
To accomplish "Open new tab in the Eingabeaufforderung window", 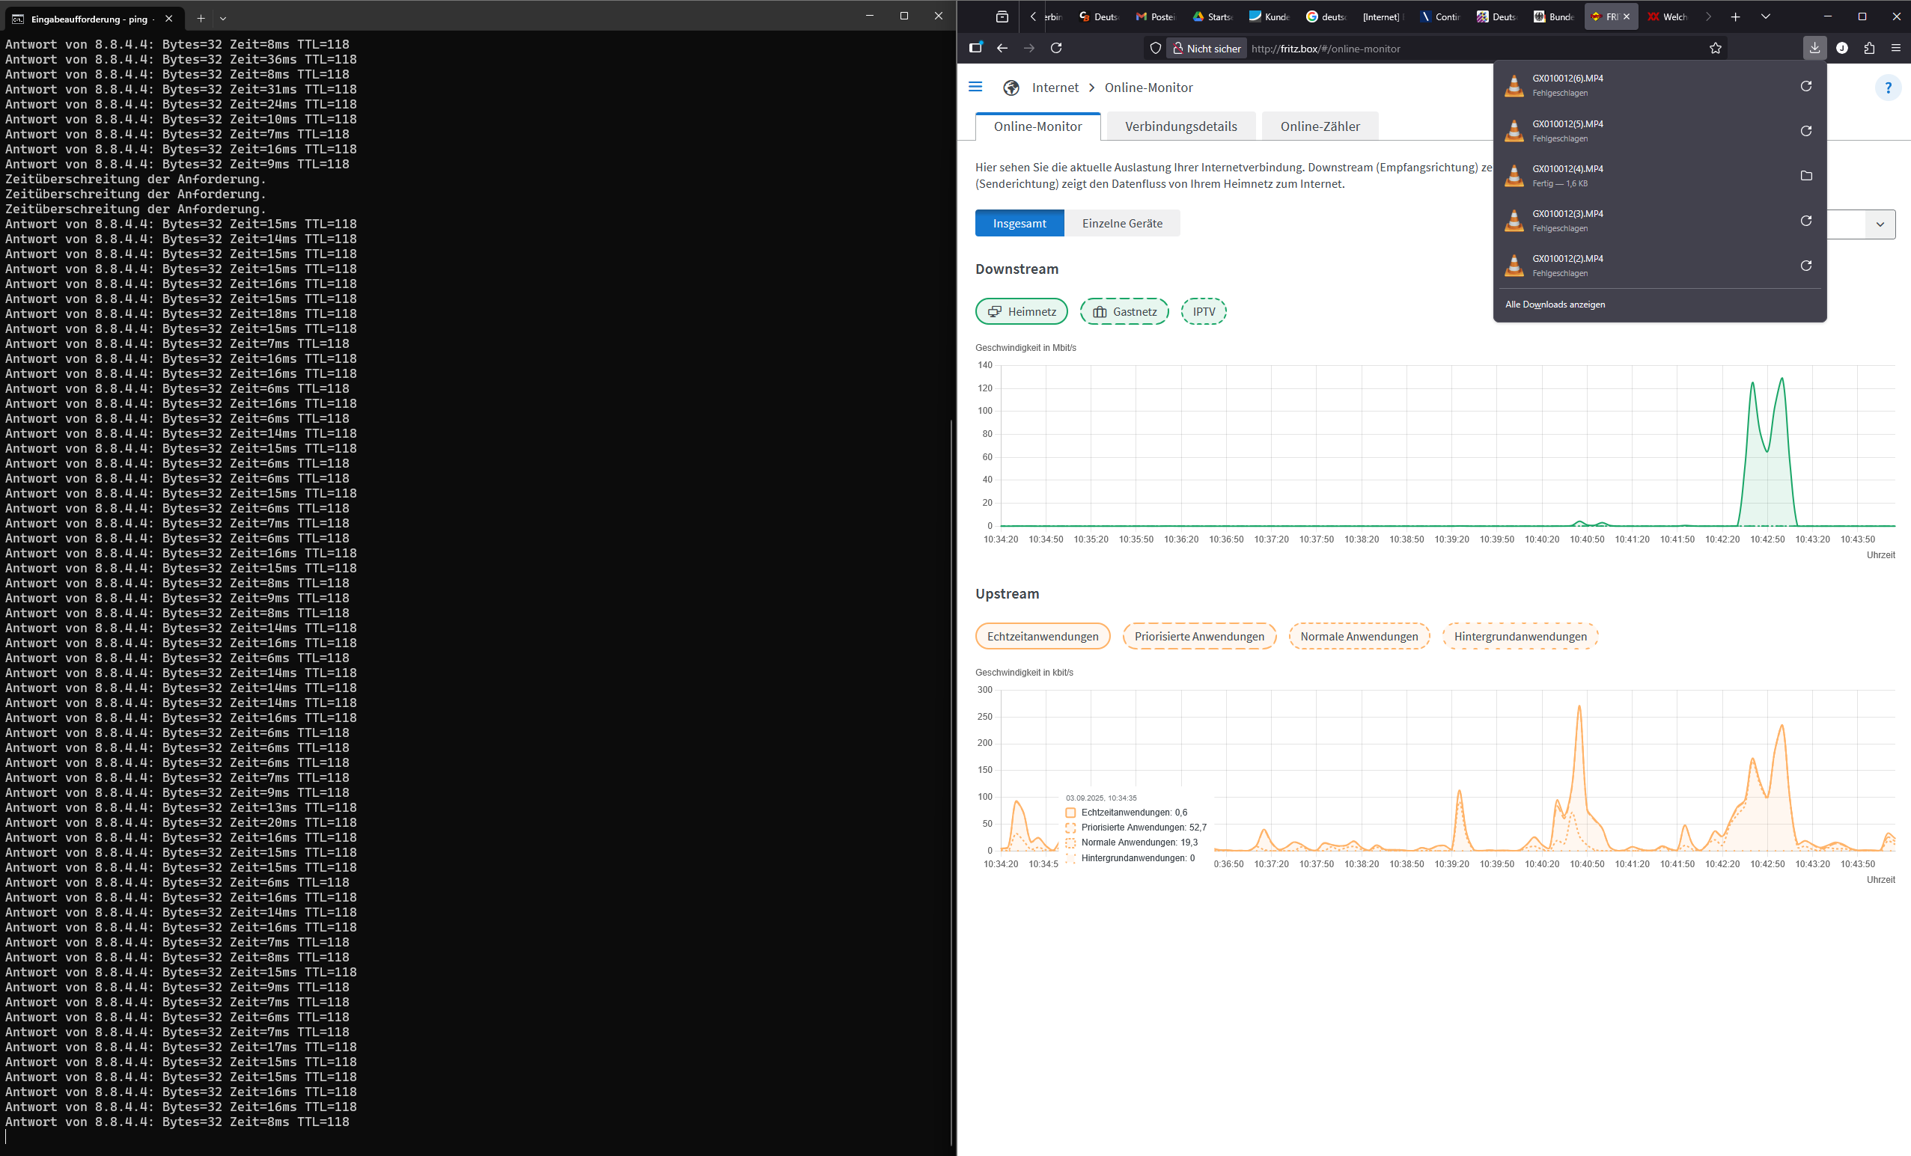I will (x=200, y=18).
